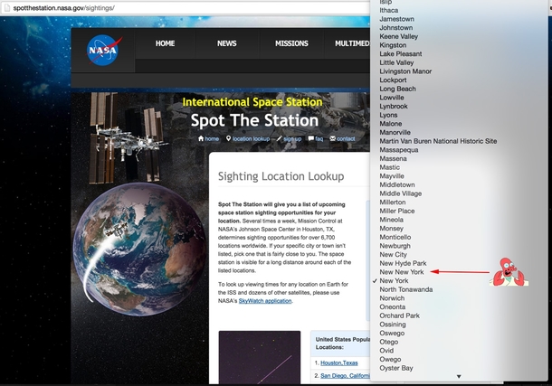Select Orchard Park in the city list
The height and width of the screenshot is (386, 552).
400,315
